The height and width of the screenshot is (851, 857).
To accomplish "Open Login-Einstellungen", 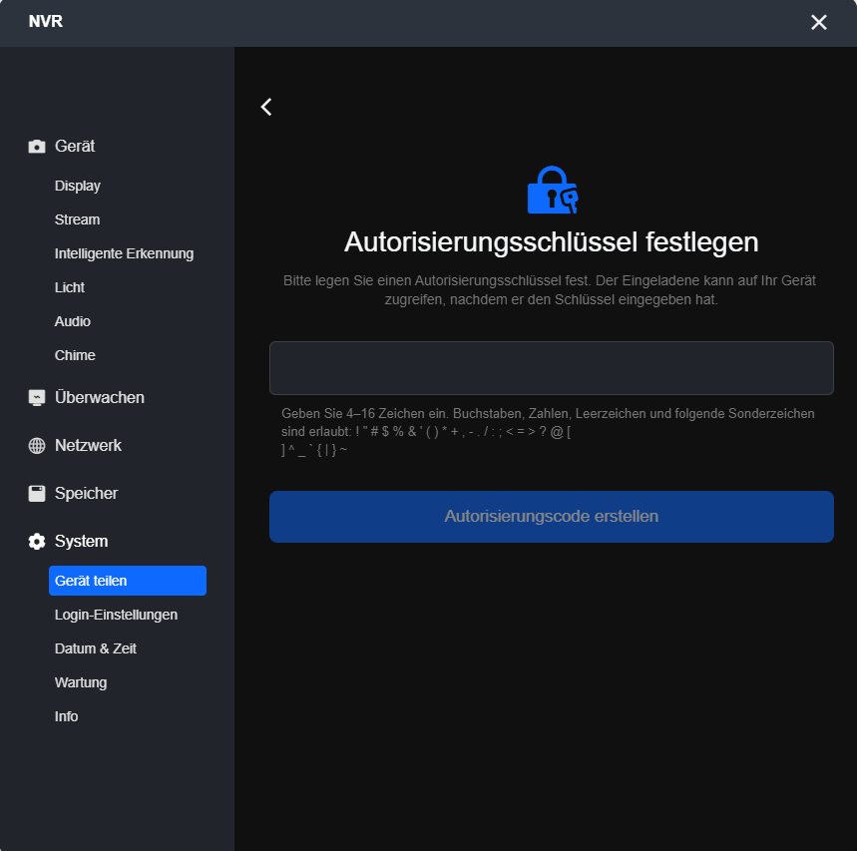I will pos(116,615).
